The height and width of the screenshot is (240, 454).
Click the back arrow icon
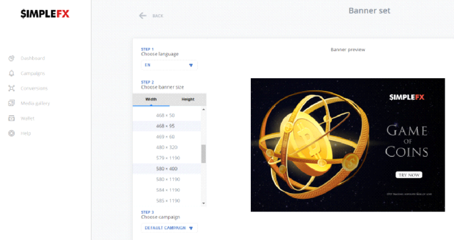pyautogui.click(x=142, y=15)
